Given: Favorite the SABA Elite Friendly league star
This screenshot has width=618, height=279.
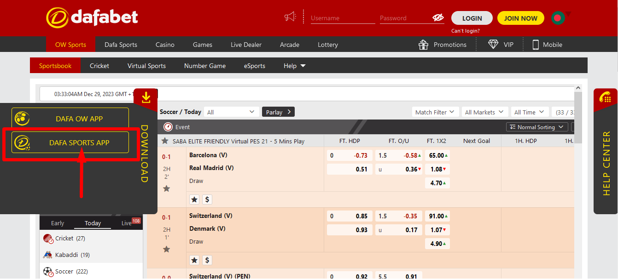Looking at the screenshot, I should (x=164, y=141).
